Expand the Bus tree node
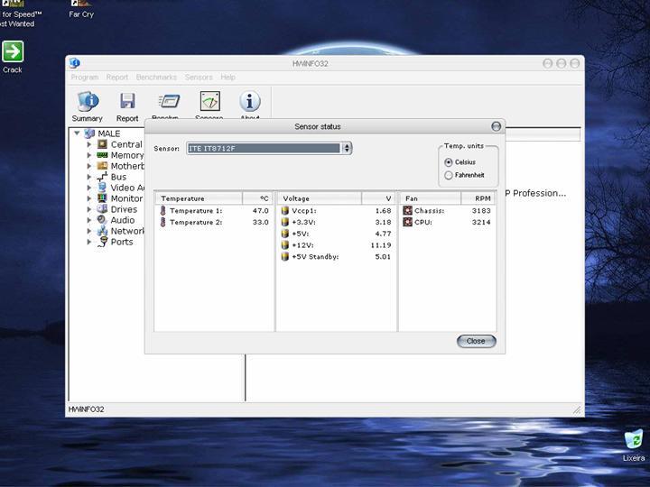Viewport: 650px width, 487px height. pyautogui.click(x=89, y=177)
